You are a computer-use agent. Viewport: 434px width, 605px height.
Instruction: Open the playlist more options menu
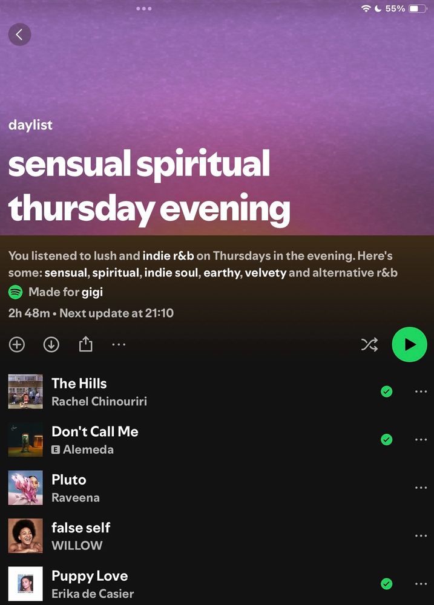pos(119,344)
